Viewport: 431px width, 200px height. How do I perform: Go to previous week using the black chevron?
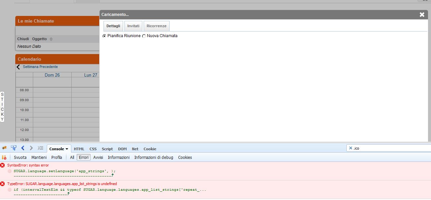pyautogui.click(x=18, y=67)
